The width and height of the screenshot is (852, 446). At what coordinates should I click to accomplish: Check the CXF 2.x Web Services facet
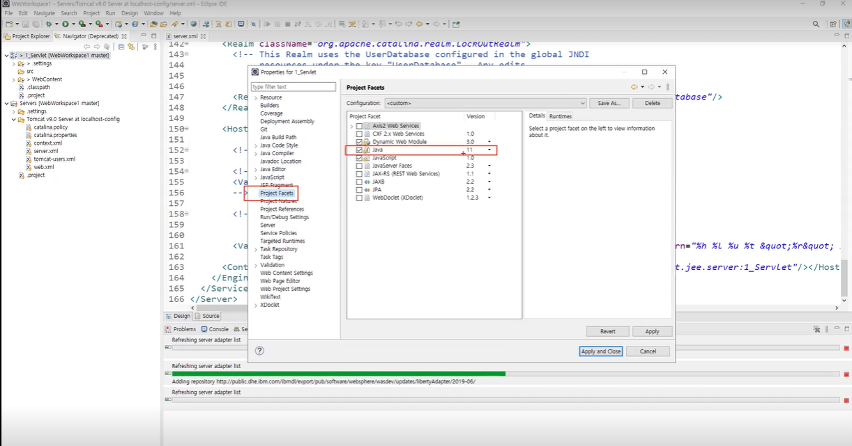click(x=359, y=134)
